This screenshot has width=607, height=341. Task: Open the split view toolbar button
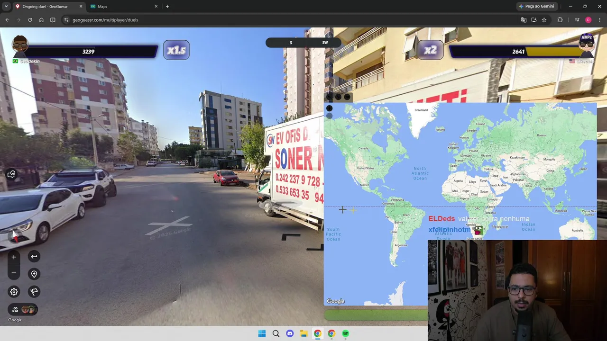[53, 20]
